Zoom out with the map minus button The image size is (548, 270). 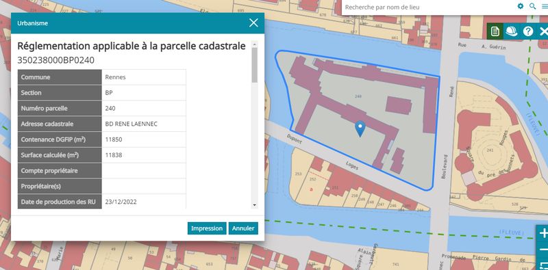[x=543, y=249]
